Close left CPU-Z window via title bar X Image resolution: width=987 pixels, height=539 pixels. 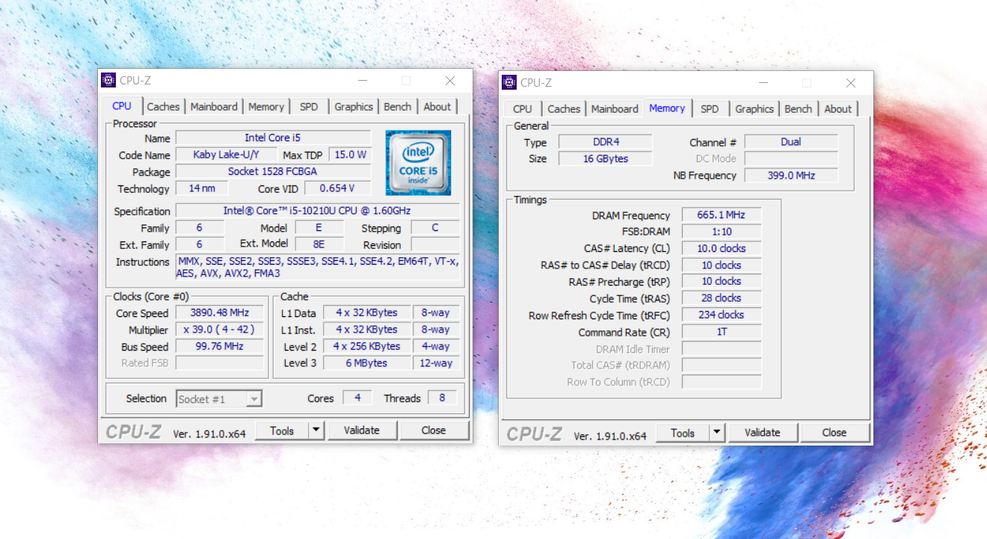click(450, 81)
